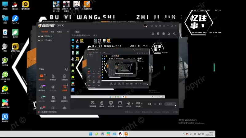Click 未开播 status text at bottom right
The width and height of the screenshot is (246, 138).
[x=175, y=112]
